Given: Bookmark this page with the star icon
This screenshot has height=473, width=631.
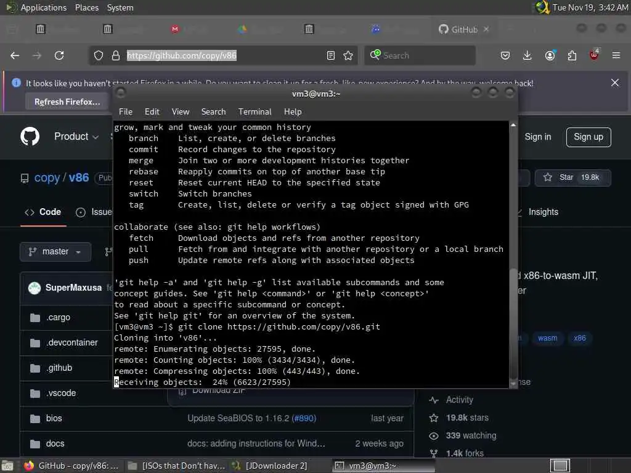Looking at the screenshot, I should [348, 55].
